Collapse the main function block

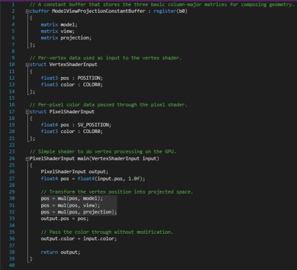coord(28,159)
